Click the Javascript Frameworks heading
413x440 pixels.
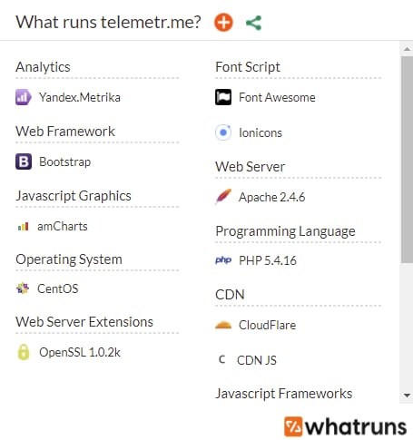click(284, 394)
